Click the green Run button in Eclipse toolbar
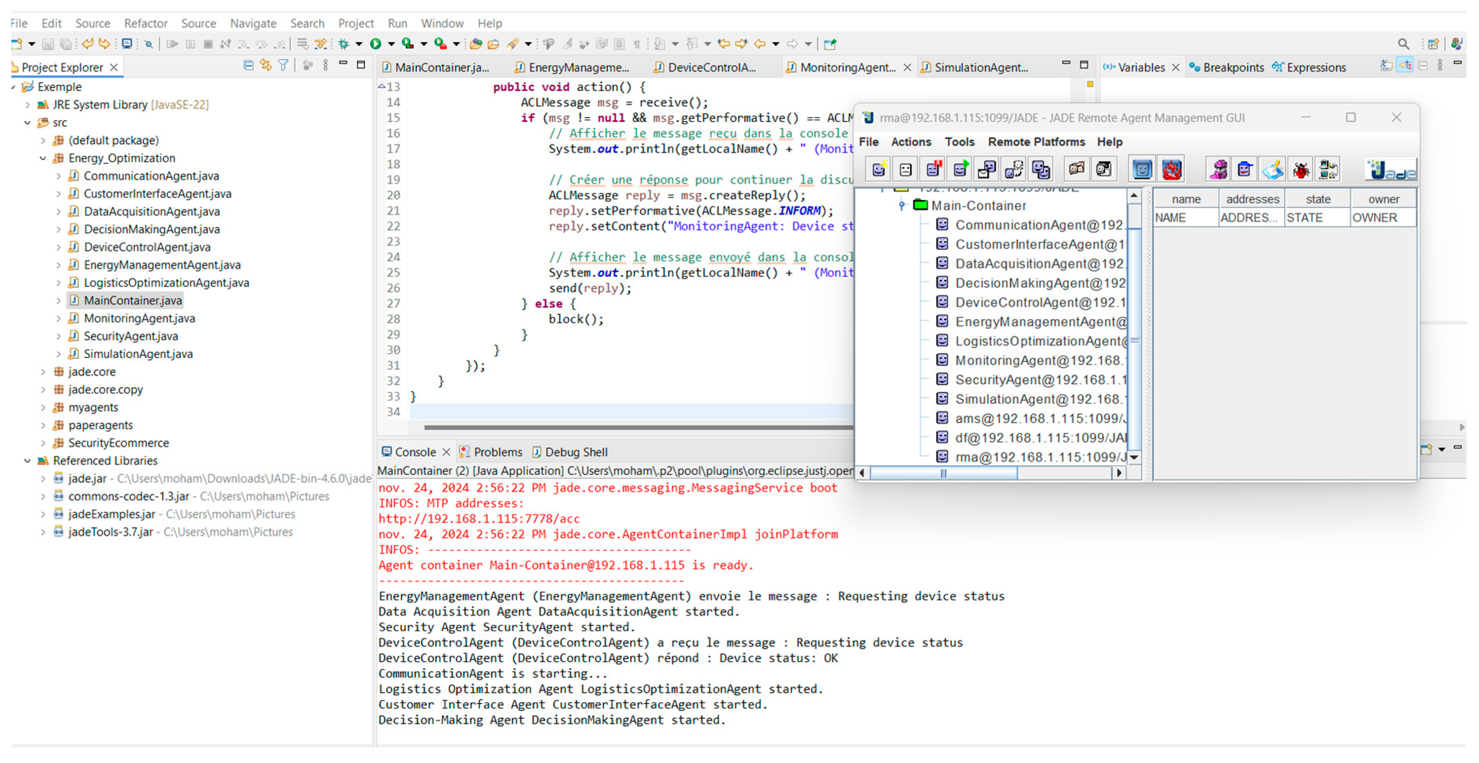This screenshot has height=763, width=1479. click(375, 44)
